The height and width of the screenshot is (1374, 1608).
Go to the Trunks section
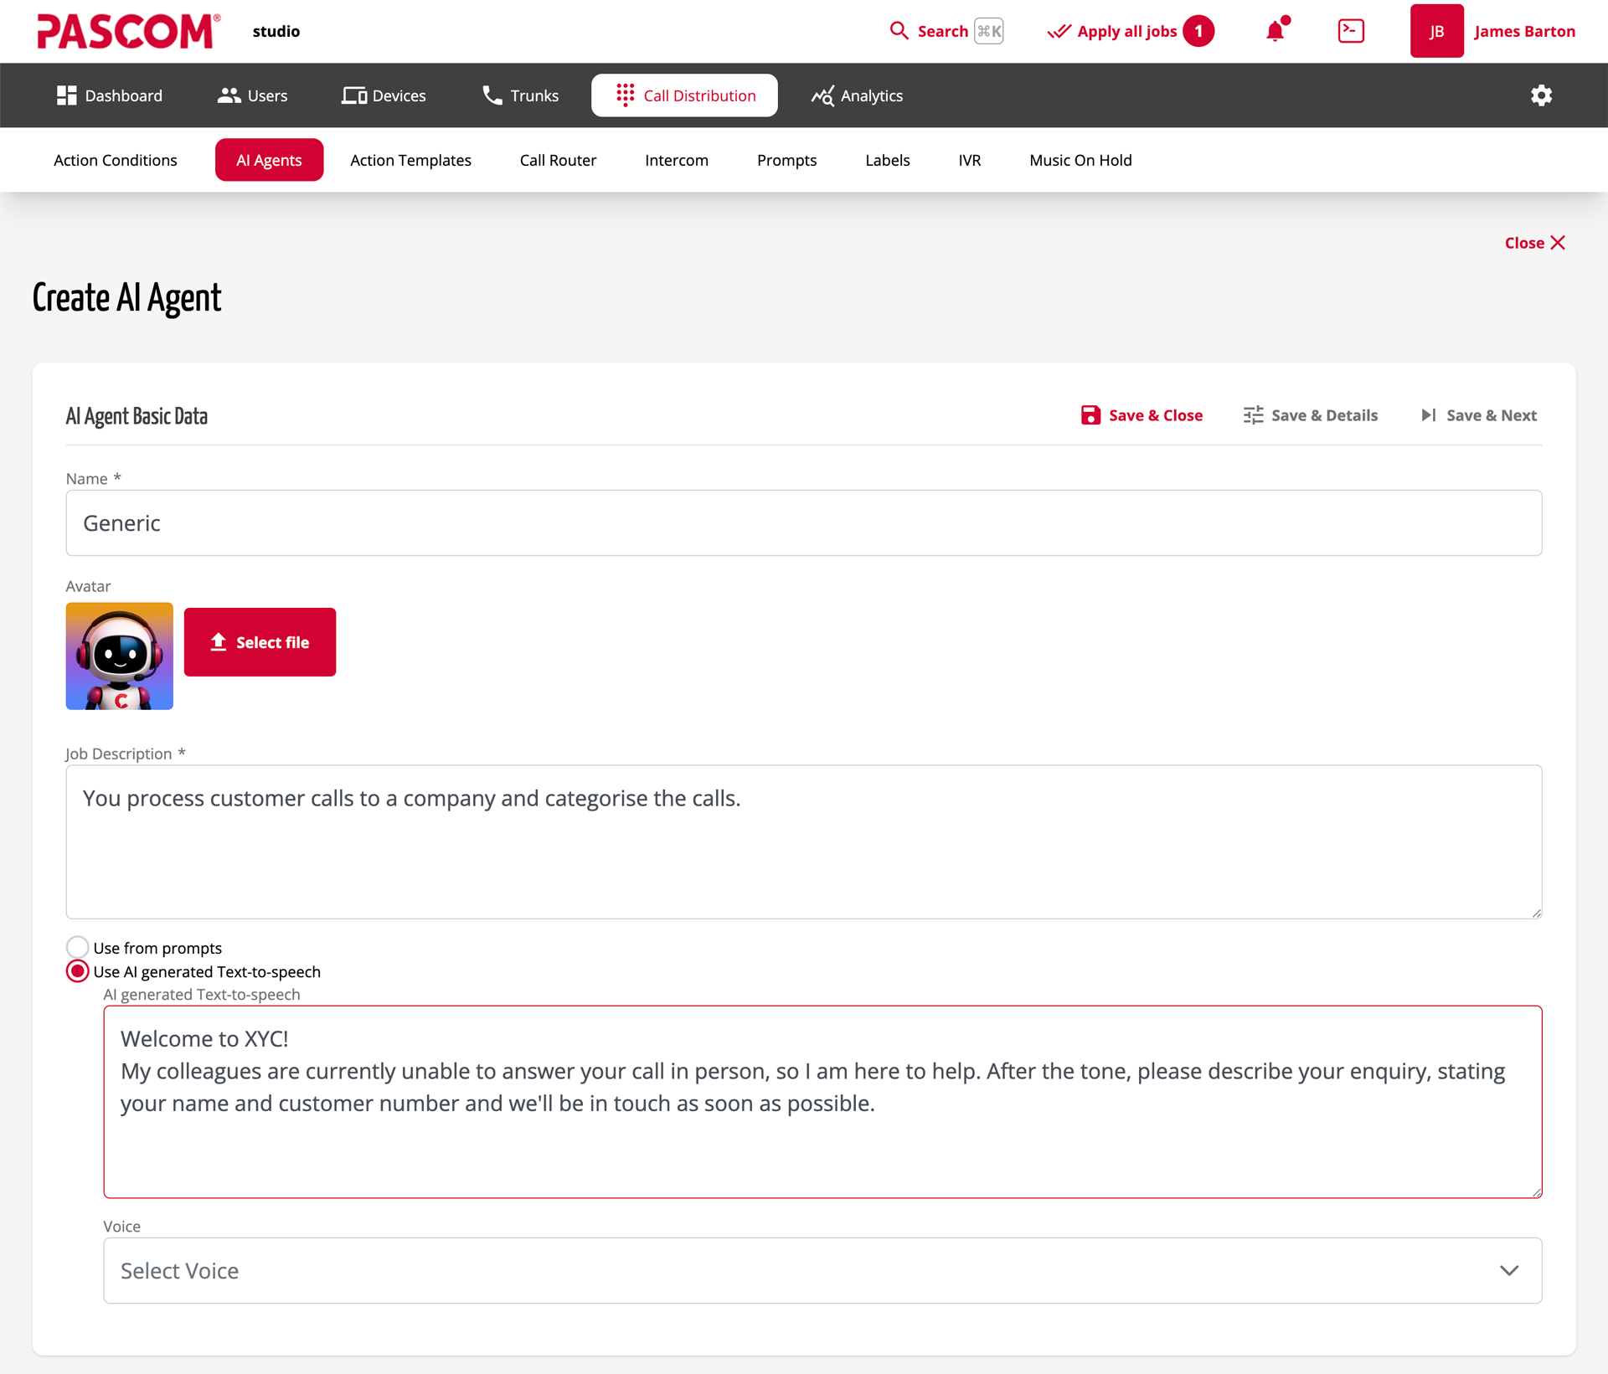[x=519, y=95]
